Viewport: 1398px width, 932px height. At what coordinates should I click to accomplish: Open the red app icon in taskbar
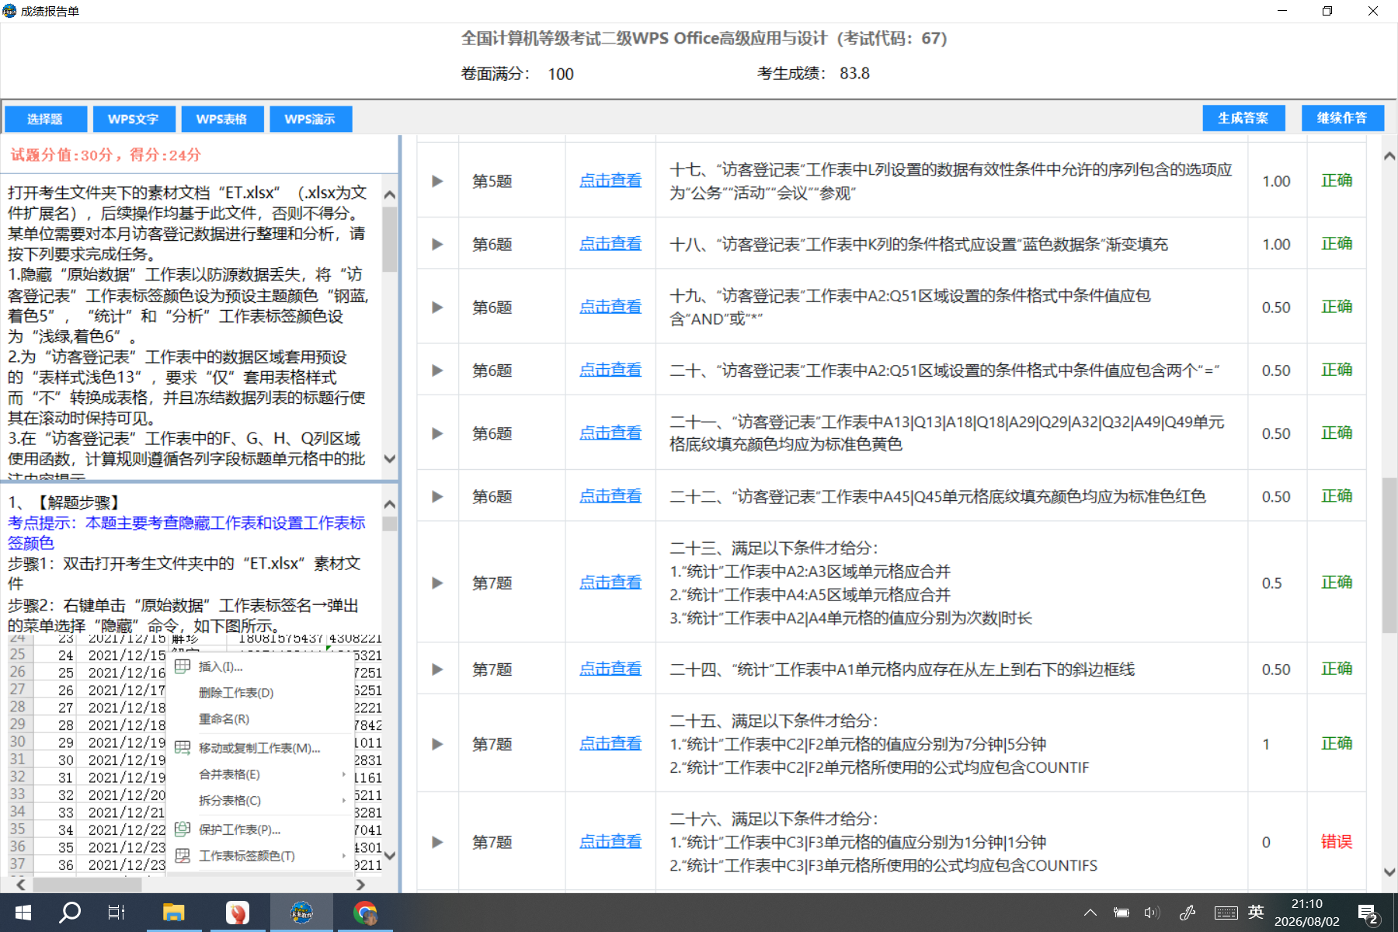click(x=237, y=913)
